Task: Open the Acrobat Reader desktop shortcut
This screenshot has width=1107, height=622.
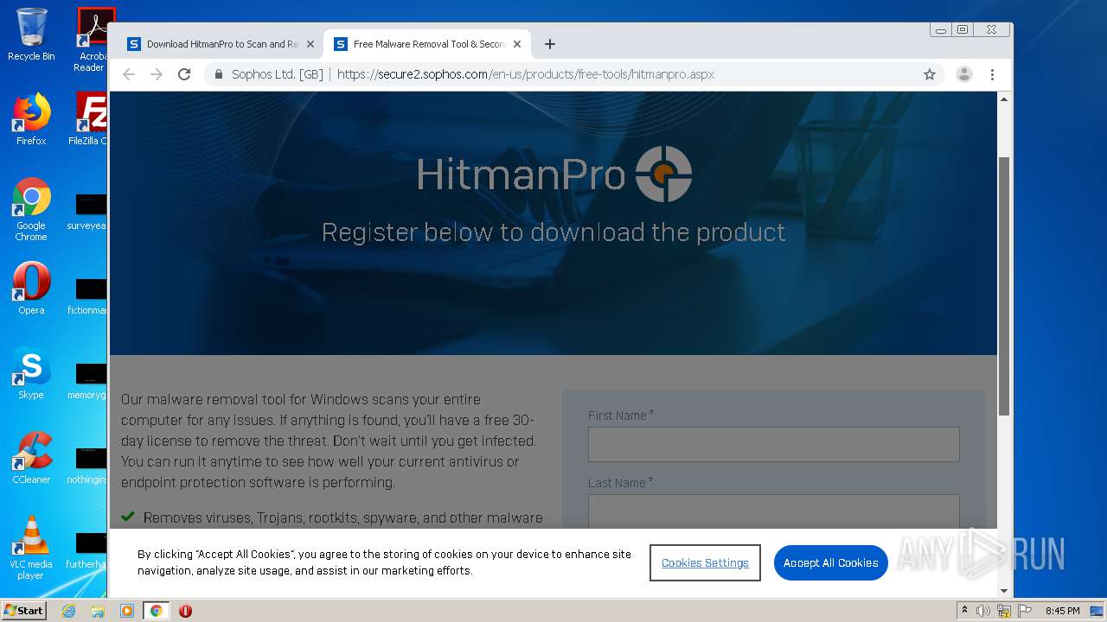Action: coord(92,40)
